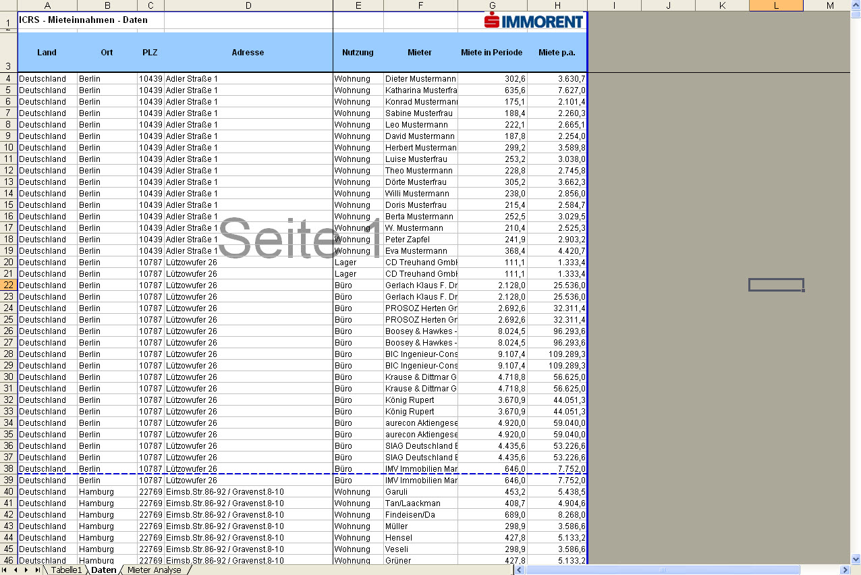Select the Findeisen/Da cell

(420, 515)
